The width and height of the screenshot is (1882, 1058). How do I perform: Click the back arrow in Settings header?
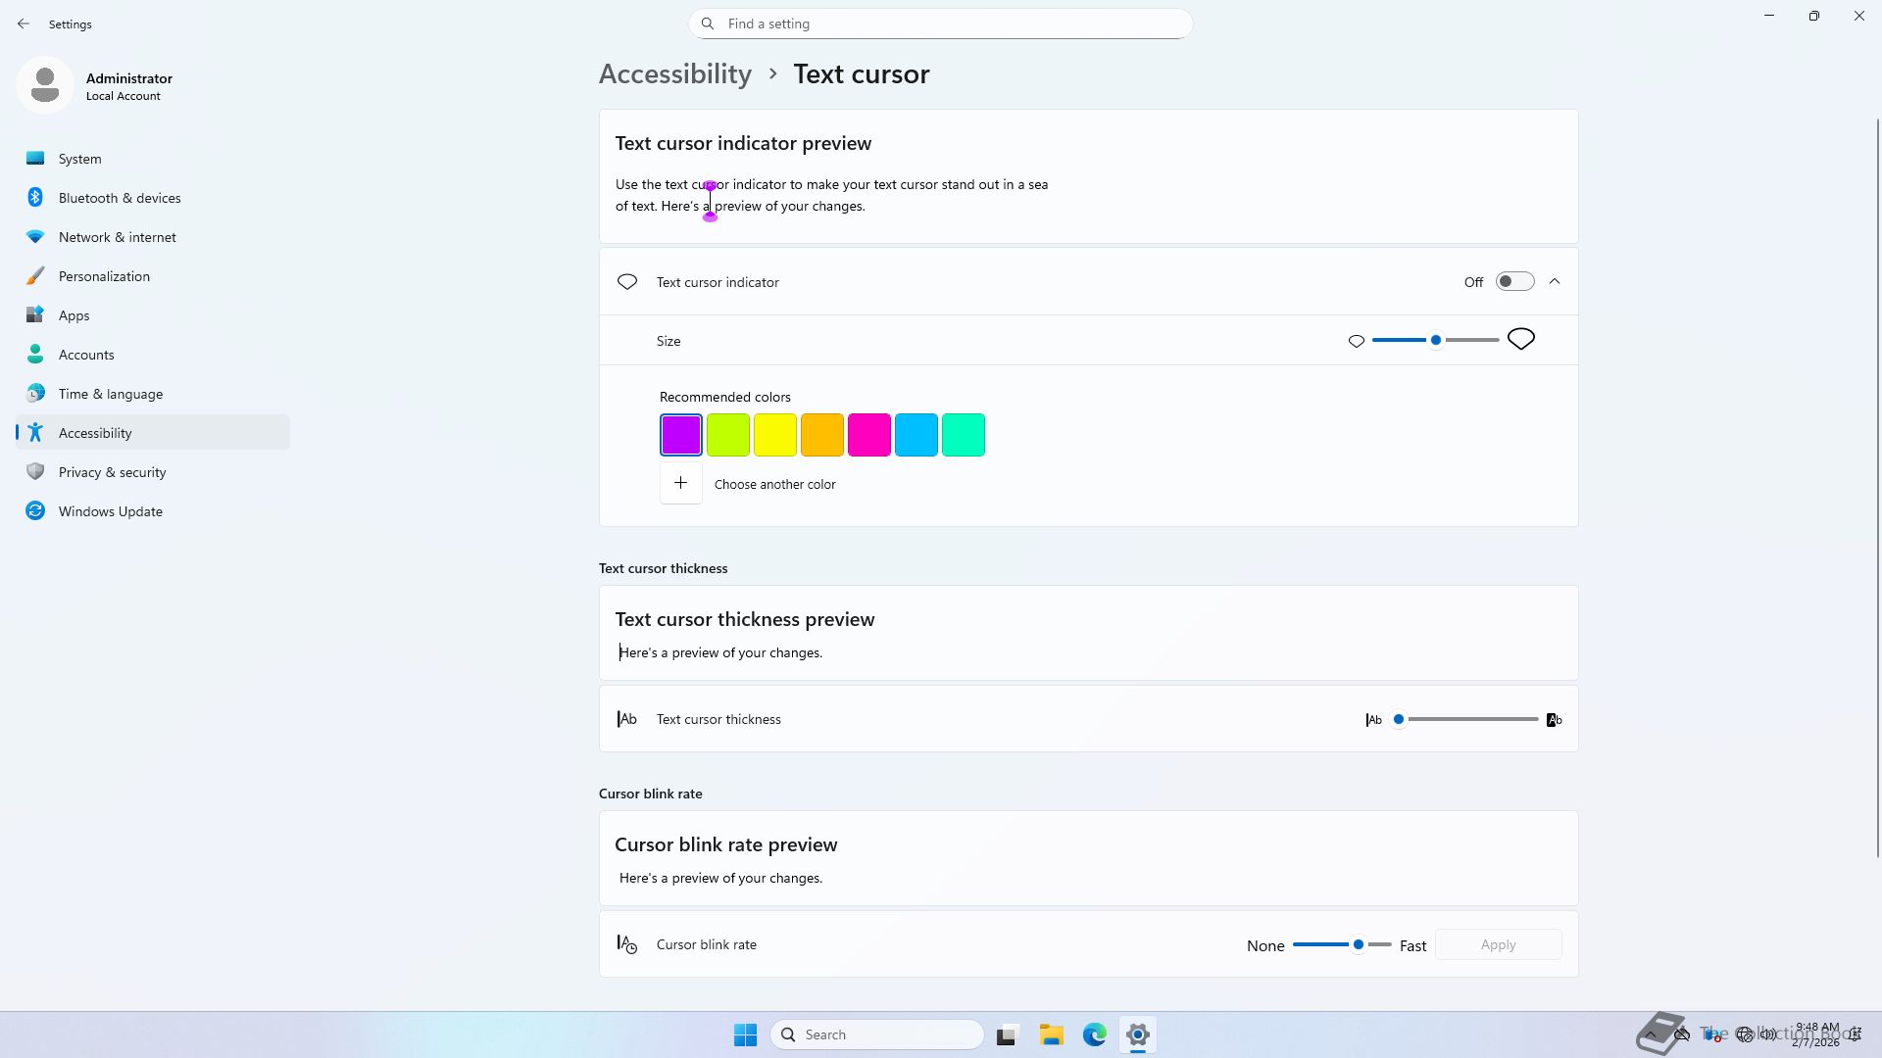(x=24, y=24)
